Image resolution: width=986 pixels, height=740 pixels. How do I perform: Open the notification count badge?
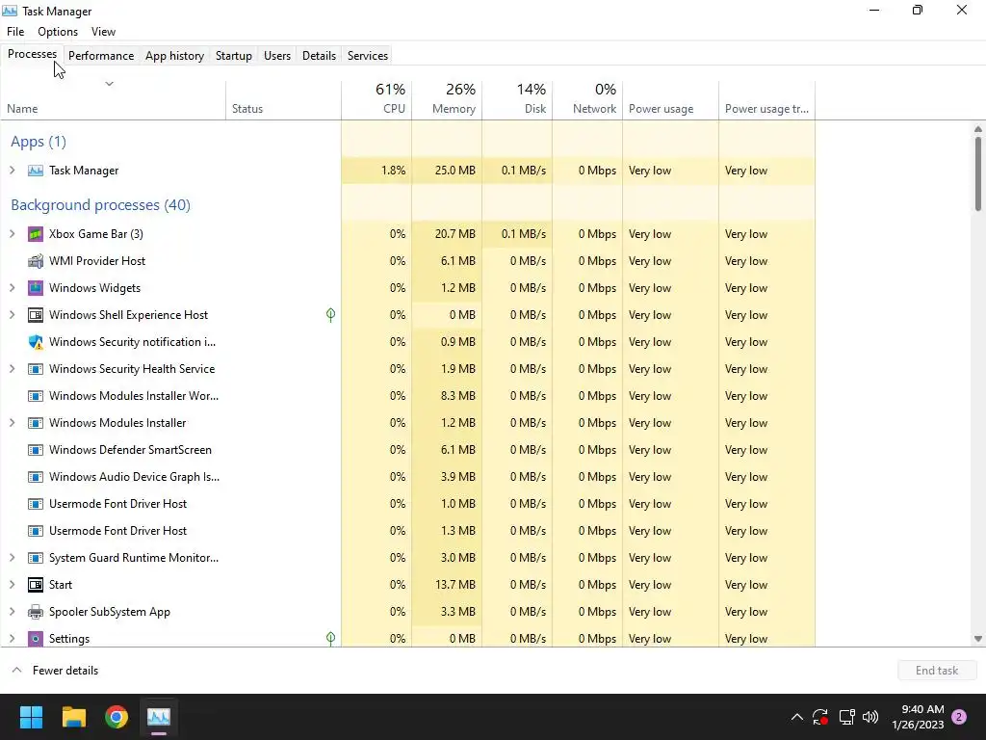[959, 717]
